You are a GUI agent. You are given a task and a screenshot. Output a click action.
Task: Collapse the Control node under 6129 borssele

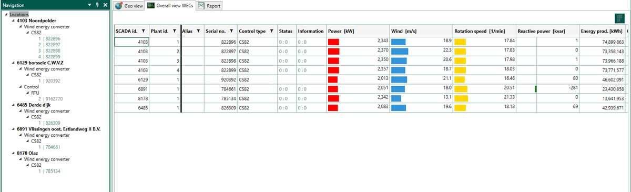(x=20, y=87)
